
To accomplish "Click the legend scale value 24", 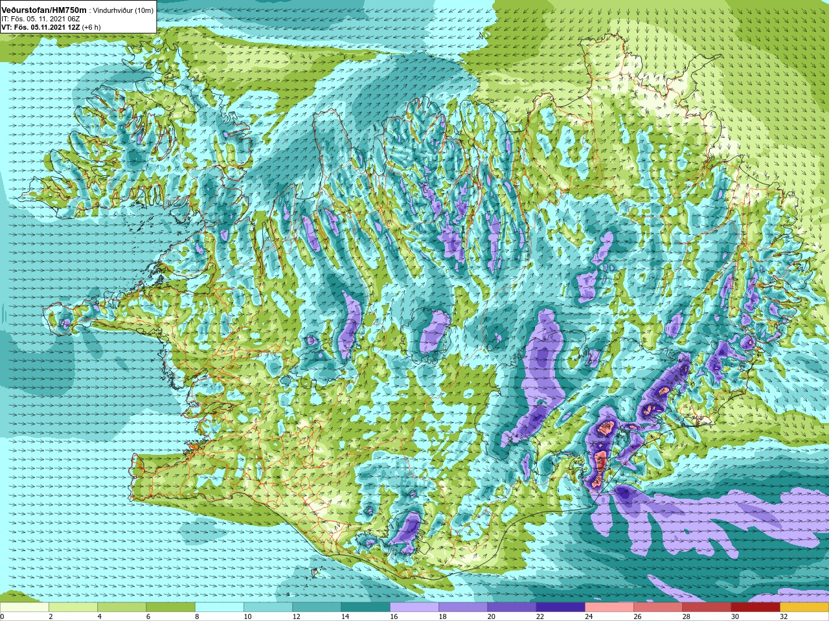I will click(589, 616).
